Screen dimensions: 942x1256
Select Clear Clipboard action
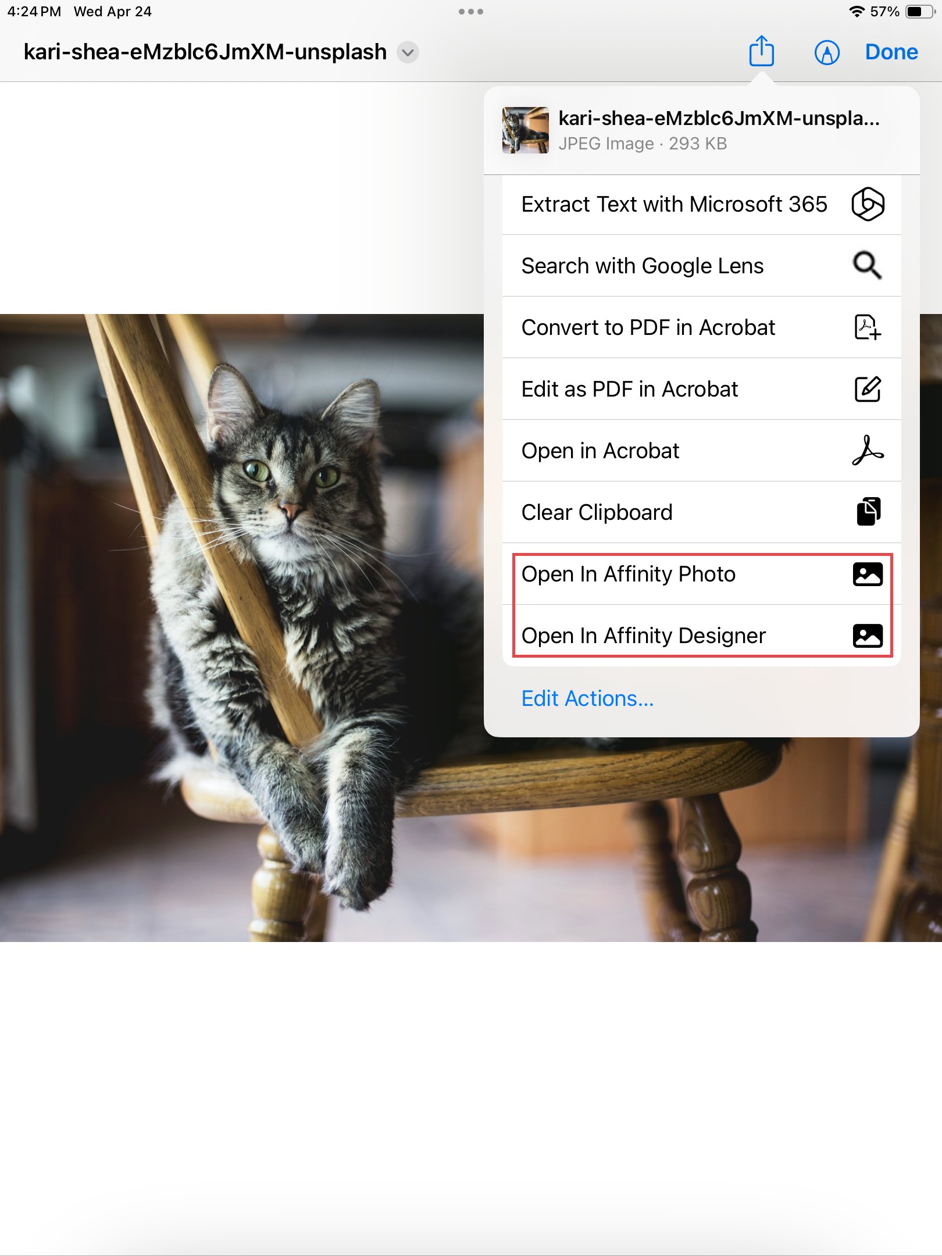pyautogui.click(x=702, y=512)
